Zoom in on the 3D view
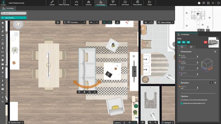This screenshot has height=124, width=221. [150, 123]
